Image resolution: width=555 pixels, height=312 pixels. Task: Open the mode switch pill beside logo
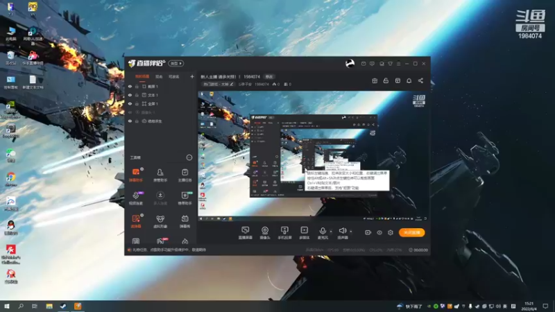[x=176, y=63]
